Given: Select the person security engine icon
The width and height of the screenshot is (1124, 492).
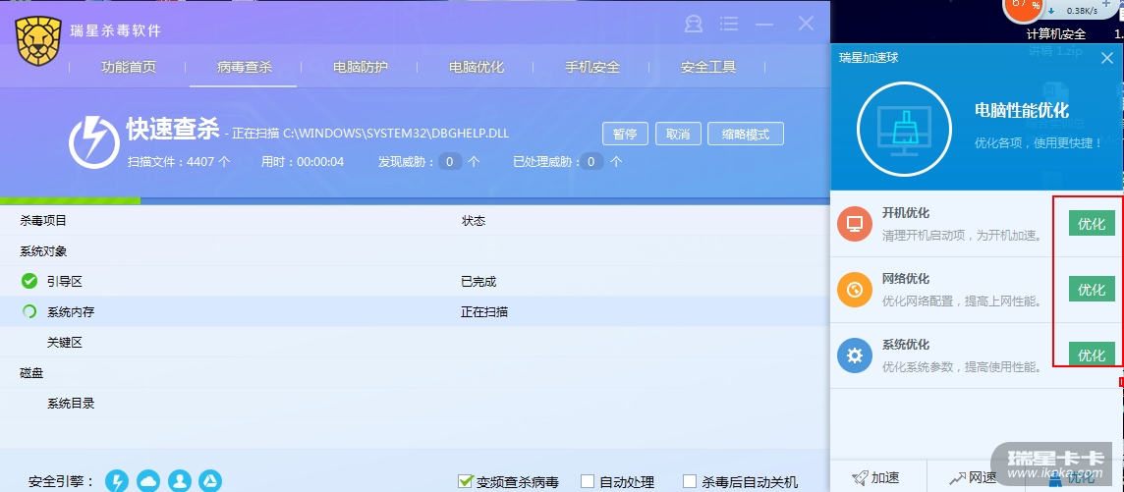Looking at the screenshot, I should (179, 481).
